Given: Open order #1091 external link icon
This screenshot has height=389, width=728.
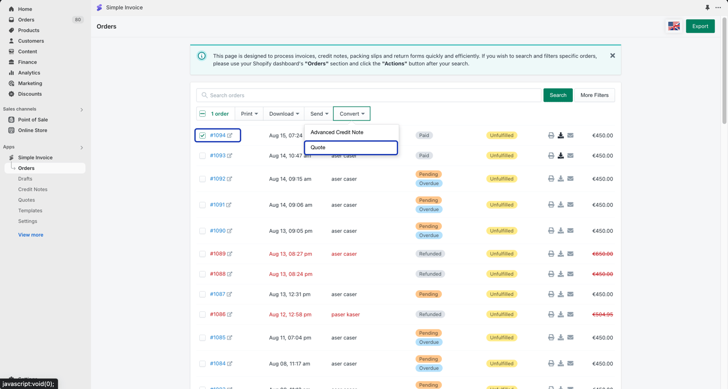Looking at the screenshot, I should click(x=229, y=205).
